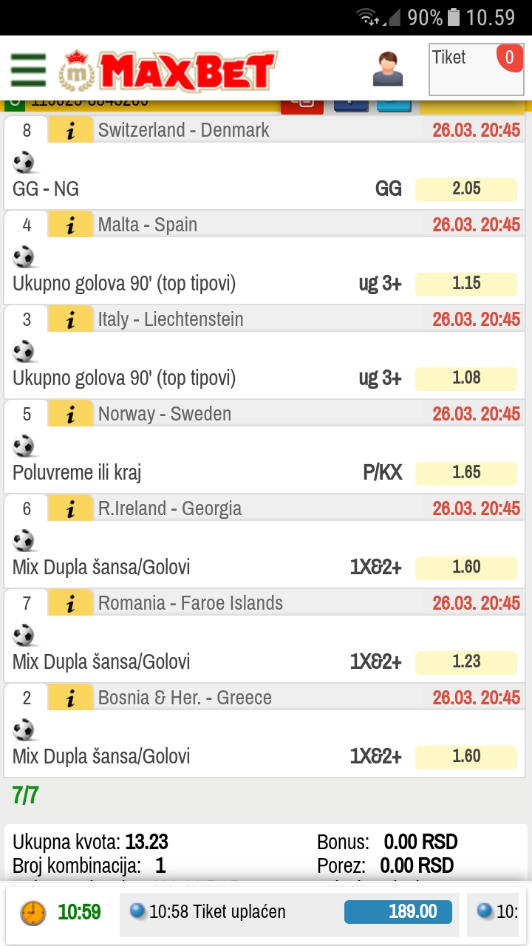Image resolution: width=532 pixels, height=946 pixels.
Task: Open the Italy - Liechtenstein match title
Action: (x=171, y=319)
